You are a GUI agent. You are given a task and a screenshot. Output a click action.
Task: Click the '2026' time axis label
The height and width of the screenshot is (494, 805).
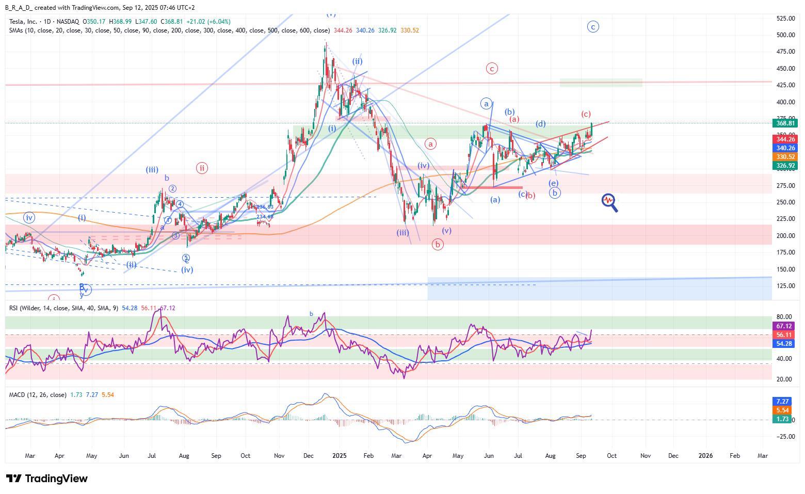[705, 456]
